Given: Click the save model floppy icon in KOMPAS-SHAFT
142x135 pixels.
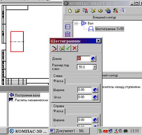Looking at the screenshot, I should (85, 10).
